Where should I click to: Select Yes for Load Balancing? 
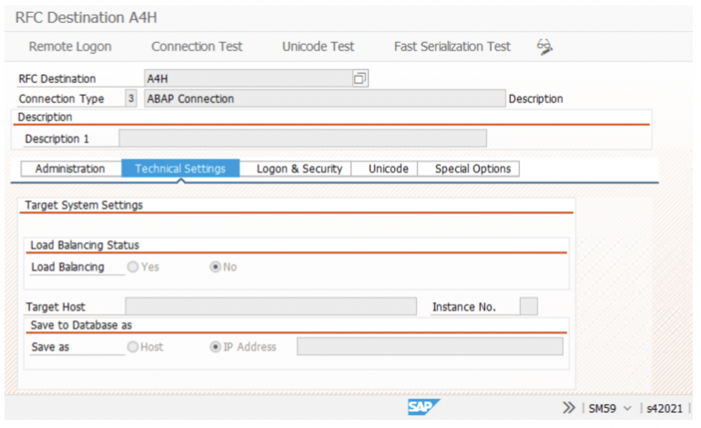[x=133, y=267]
